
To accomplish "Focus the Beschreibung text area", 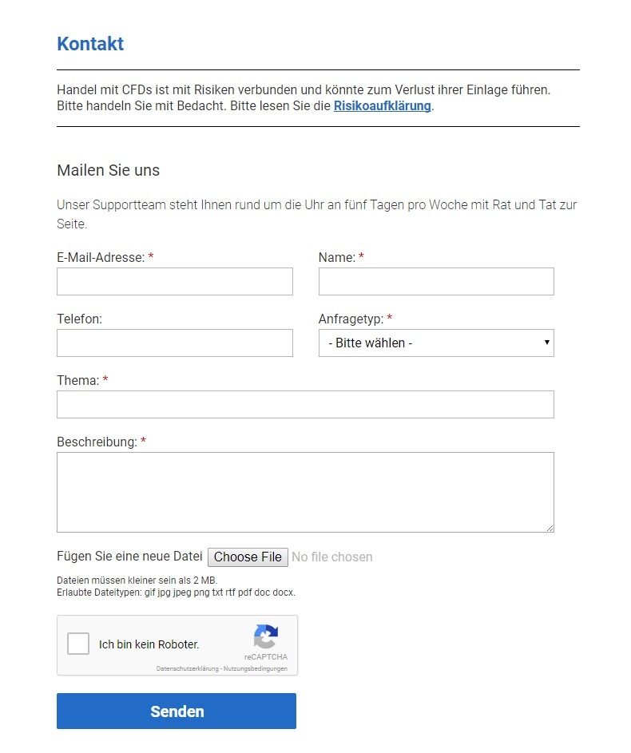I will 305,492.
